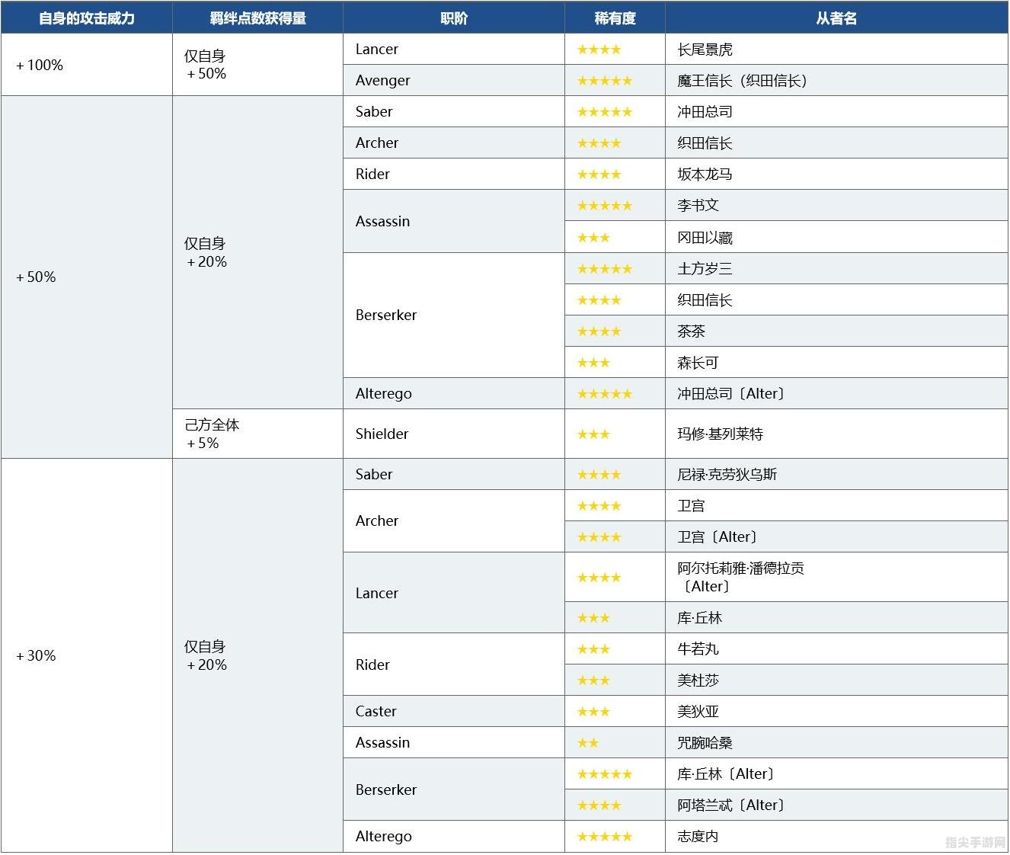Click the servant name 卫宫〔Alter〕

coord(718,537)
